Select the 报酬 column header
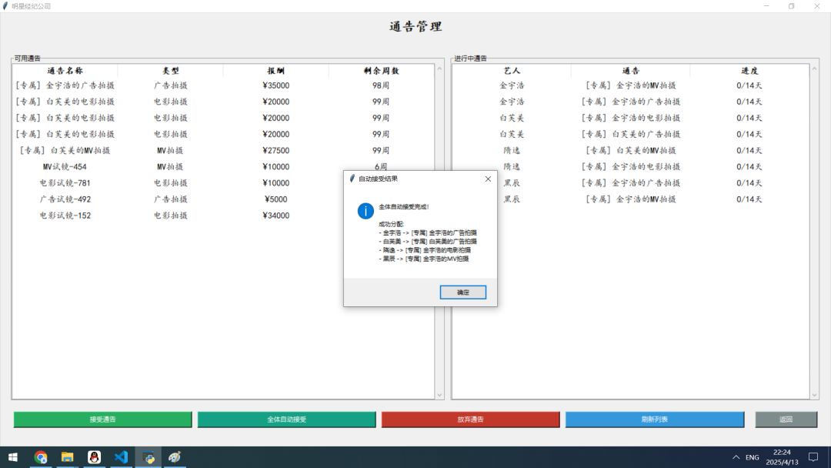831x468 pixels. coord(275,71)
